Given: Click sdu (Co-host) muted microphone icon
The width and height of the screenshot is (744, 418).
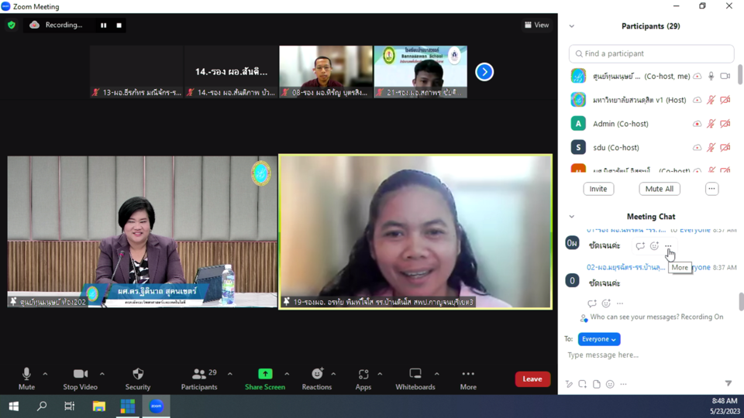Looking at the screenshot, I should [711, 147].
